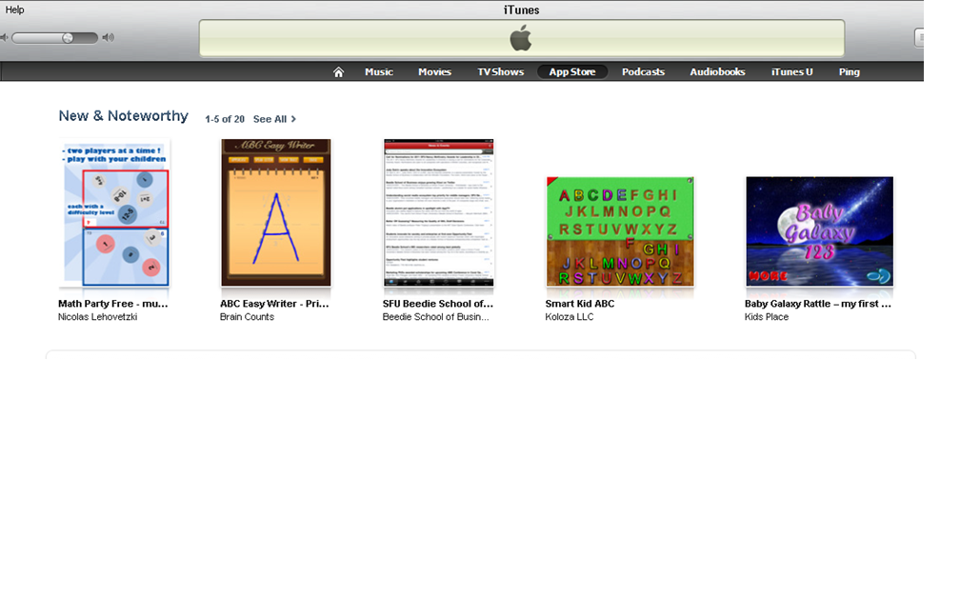Switch to the Music section
This screenshot has height=600, width=960.
(379, 71)
